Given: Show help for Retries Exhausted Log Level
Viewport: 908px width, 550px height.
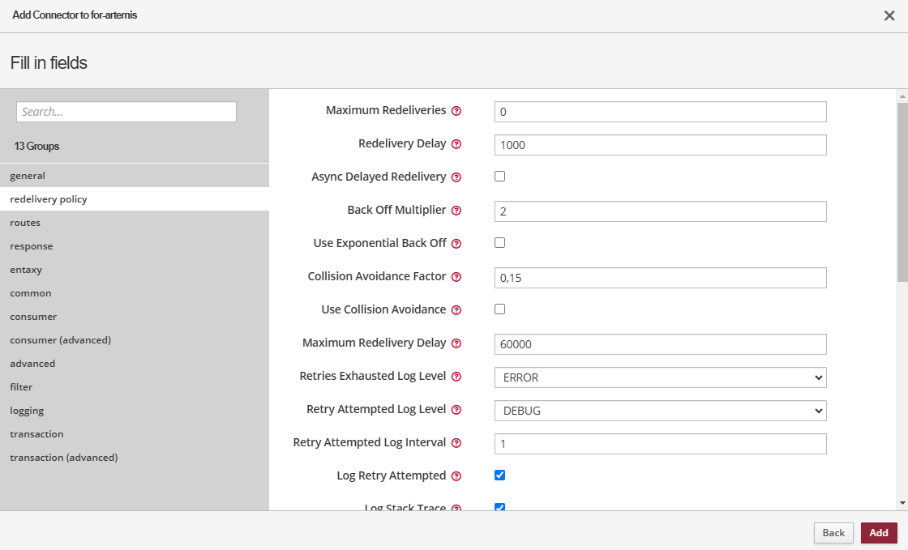Looking at the screenshot, I should 456,377.
